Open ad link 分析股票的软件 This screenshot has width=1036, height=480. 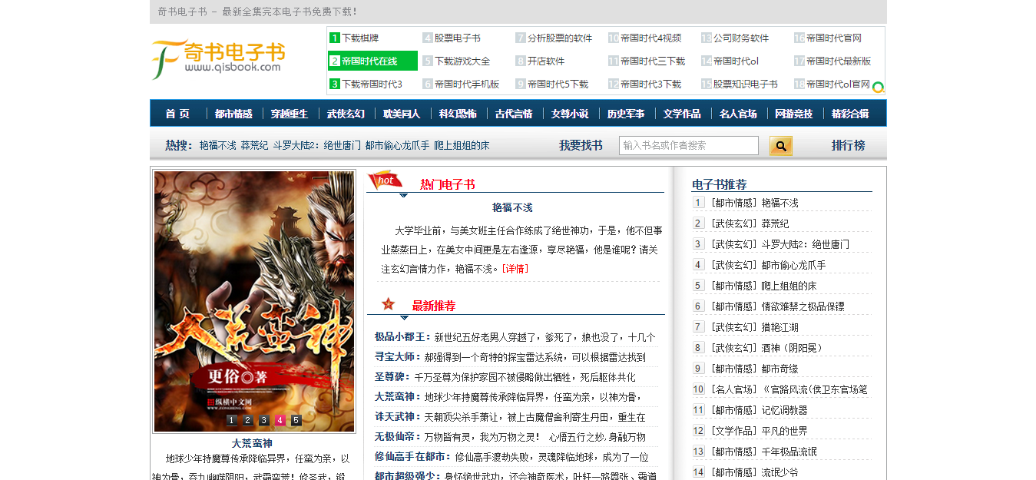click(560, 38)
